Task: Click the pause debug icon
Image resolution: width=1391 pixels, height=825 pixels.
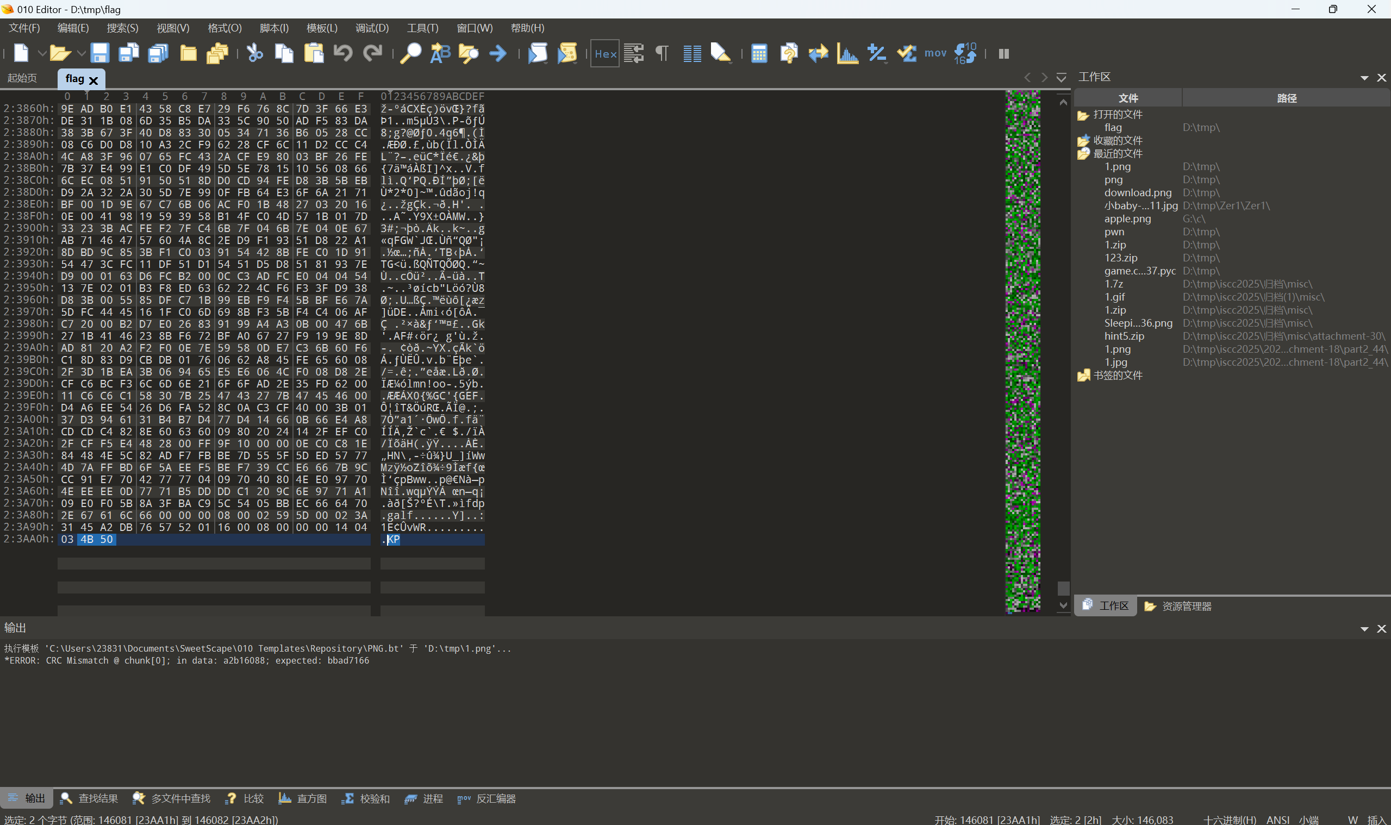Action: [x=1003, y=53]
